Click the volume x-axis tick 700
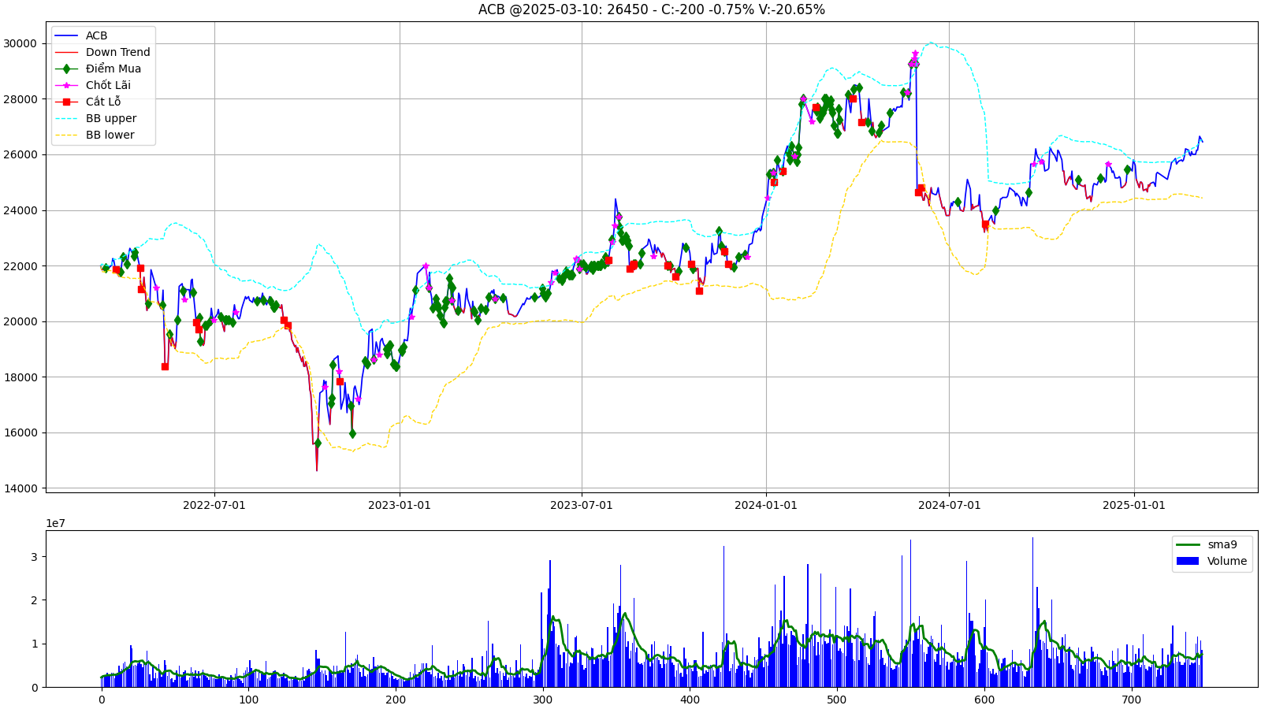 coord(1131,700)
